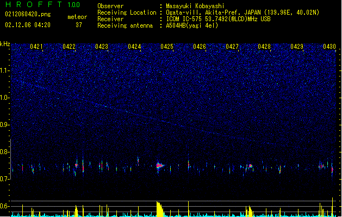Click the Receiver label
Screen dimensions: 342x217
pyautogui.click(x=110, y=19)
